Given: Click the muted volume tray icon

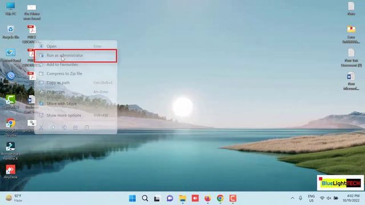Looking at the screenshot, I should pos(329,198).
